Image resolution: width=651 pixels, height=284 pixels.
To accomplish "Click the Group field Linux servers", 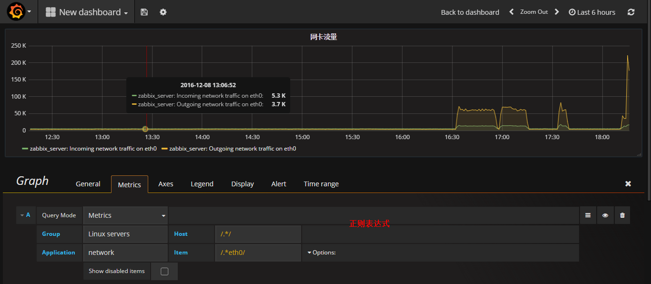I will point(125,234).
